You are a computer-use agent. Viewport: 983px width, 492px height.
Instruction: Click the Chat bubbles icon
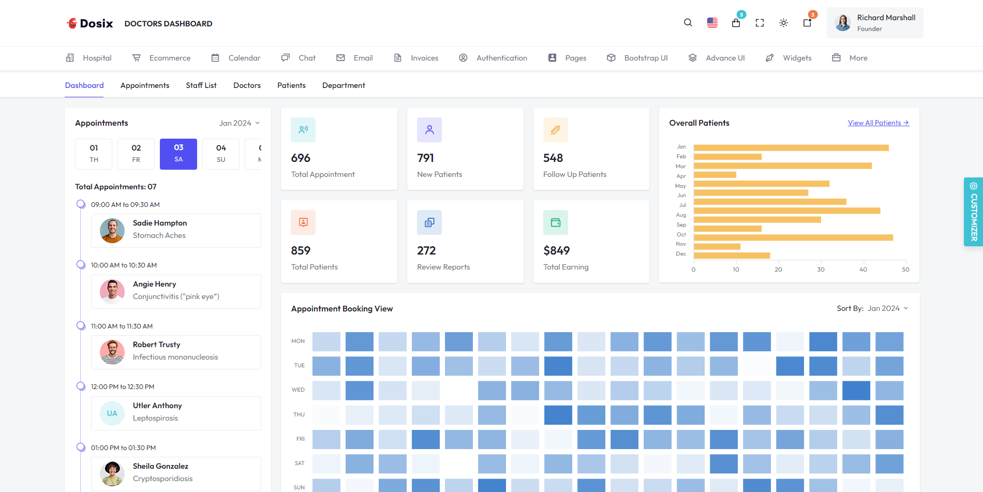click(286, 57)
